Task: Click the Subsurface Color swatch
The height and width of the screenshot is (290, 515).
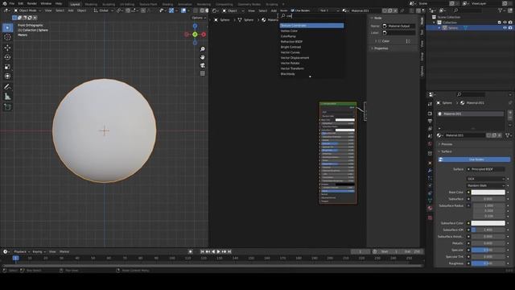Action: pyautogui.click(x=488, y=223)
